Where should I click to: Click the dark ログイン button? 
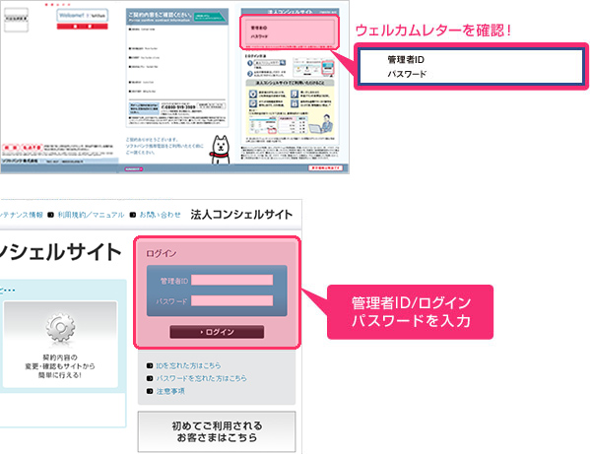pos(217,332)
